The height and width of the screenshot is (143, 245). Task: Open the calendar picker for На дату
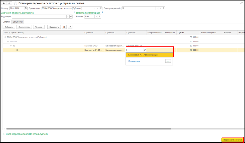26,8
